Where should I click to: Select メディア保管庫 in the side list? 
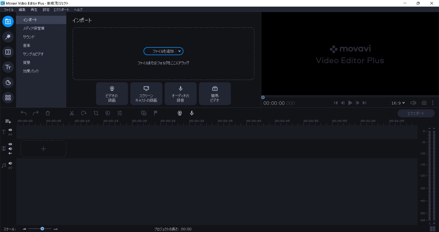tap(41, 28)
